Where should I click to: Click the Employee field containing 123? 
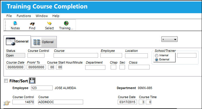tap(42, 88)
